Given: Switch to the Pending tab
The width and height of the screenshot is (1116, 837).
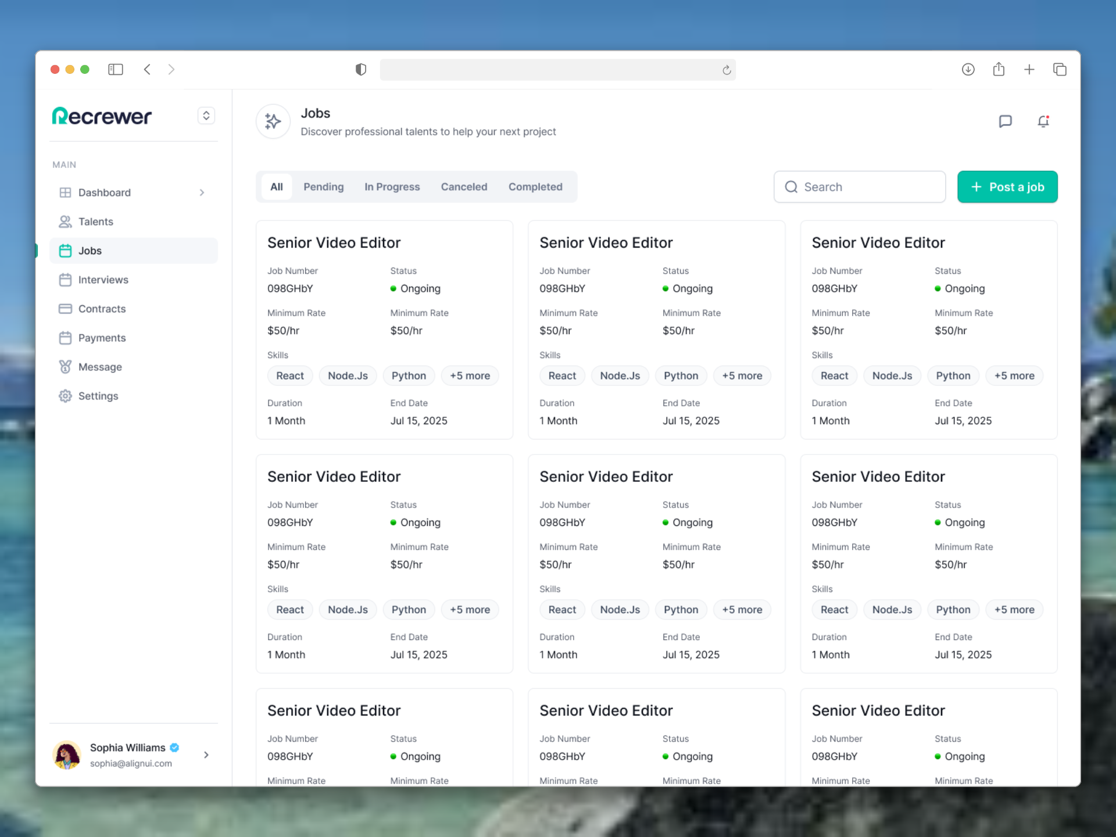Looking at the screenshot, I should pyautogui.click(x=323, y=187).
